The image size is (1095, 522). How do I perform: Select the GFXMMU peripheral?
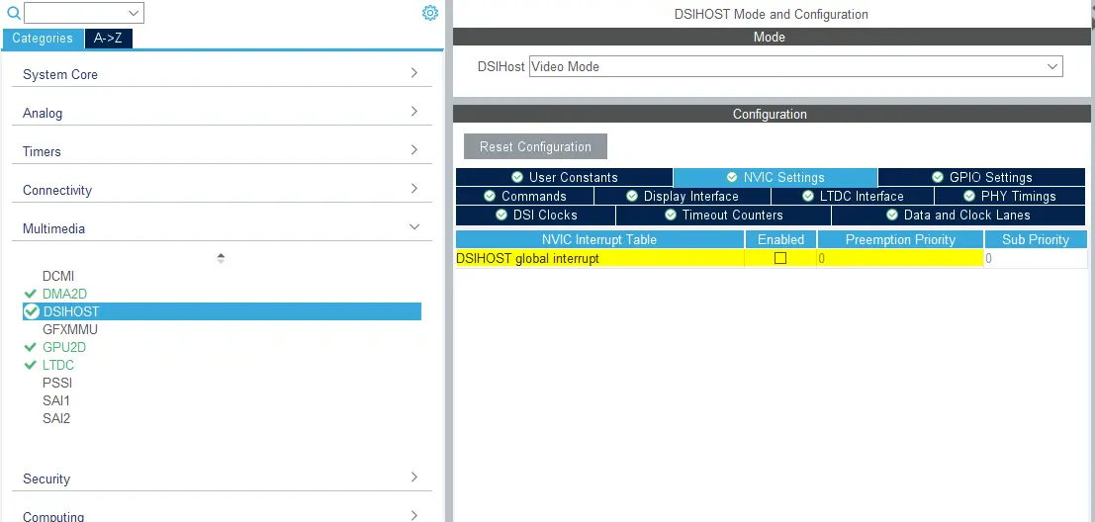[70, 329]
